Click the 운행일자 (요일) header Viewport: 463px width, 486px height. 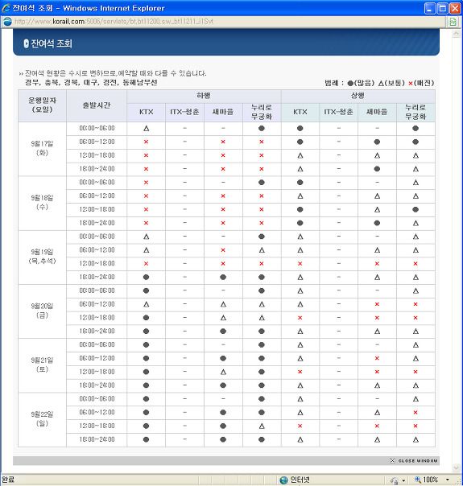click(x=42, y=105)
